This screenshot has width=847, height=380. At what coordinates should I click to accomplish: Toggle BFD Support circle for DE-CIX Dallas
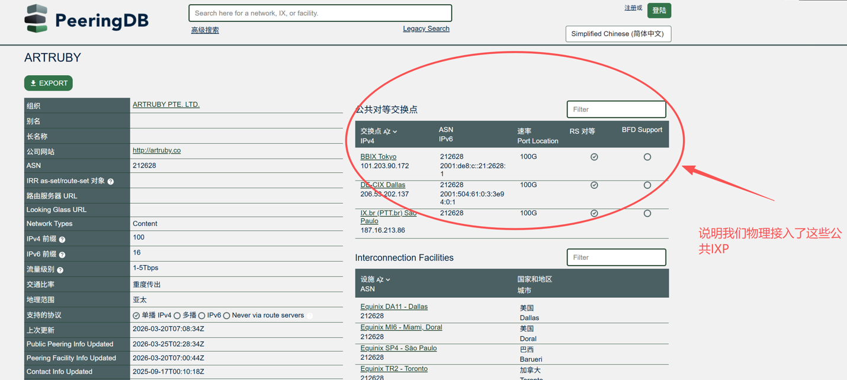coord(647,185)
